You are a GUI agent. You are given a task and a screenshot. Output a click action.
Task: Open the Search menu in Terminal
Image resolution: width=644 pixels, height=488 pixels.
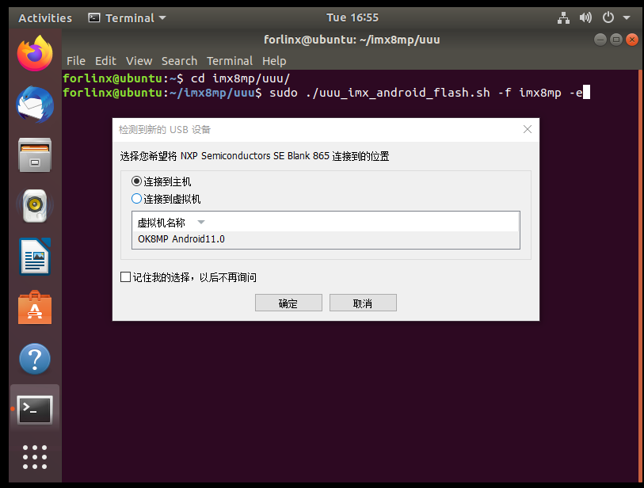tap(179, 61)
